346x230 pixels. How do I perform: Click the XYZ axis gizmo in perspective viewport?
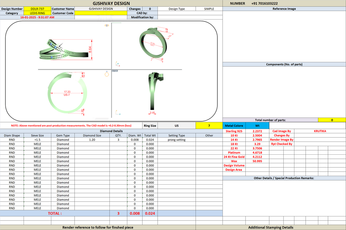(x=118, y=64)
